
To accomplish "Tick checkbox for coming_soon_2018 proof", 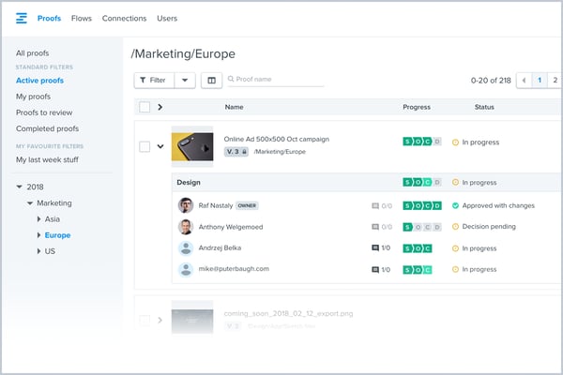I will (145, 321).
